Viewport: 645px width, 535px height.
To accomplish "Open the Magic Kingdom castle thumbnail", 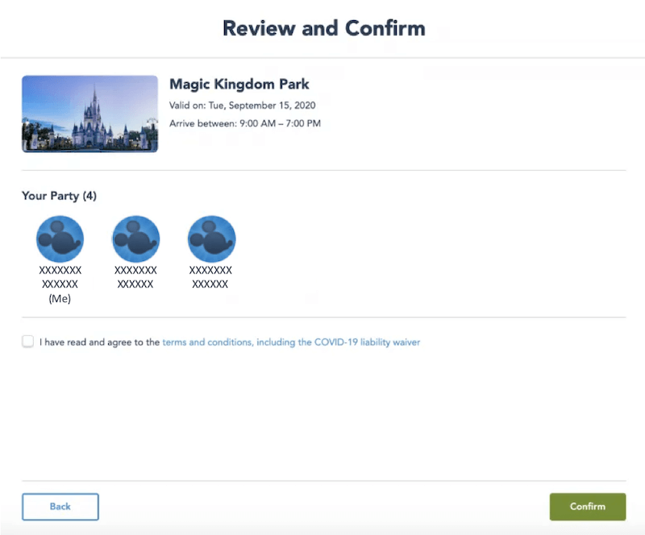I will 89,114.
